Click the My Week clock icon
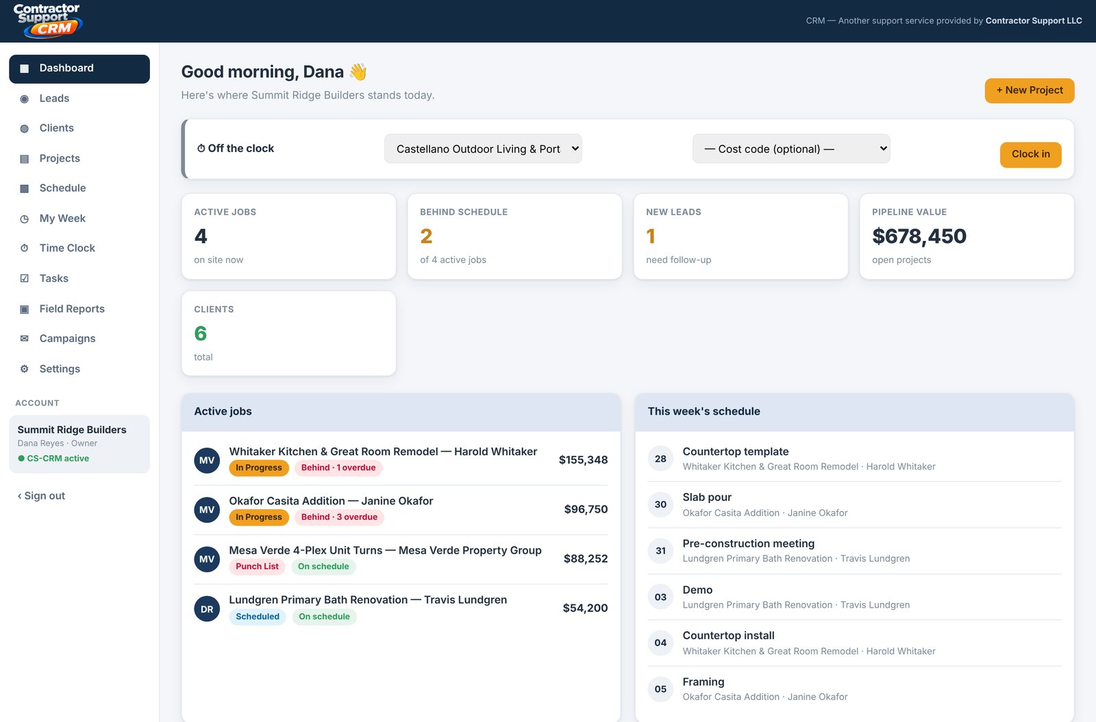Viewport: 1096px width, 722px height. 25,218
